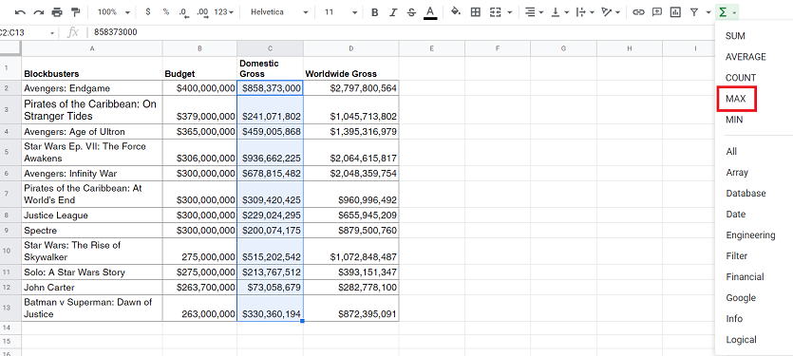Choose COUNT from functions menu
793x356 pixels.
pos(741,78)
